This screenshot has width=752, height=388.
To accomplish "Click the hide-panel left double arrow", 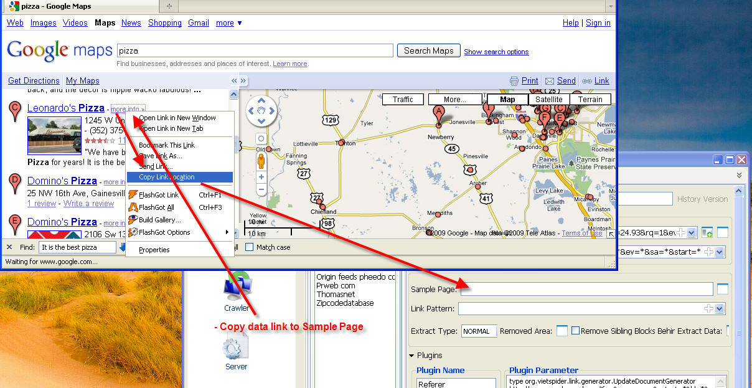I will point(234,80).
